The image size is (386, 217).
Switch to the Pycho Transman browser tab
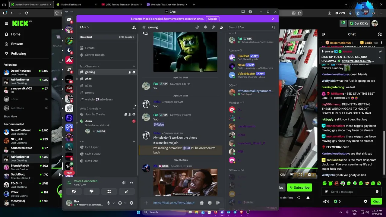click(x=122, y=5)
